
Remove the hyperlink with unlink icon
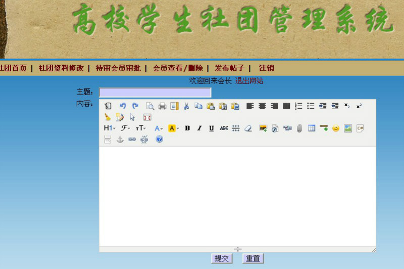144,139
